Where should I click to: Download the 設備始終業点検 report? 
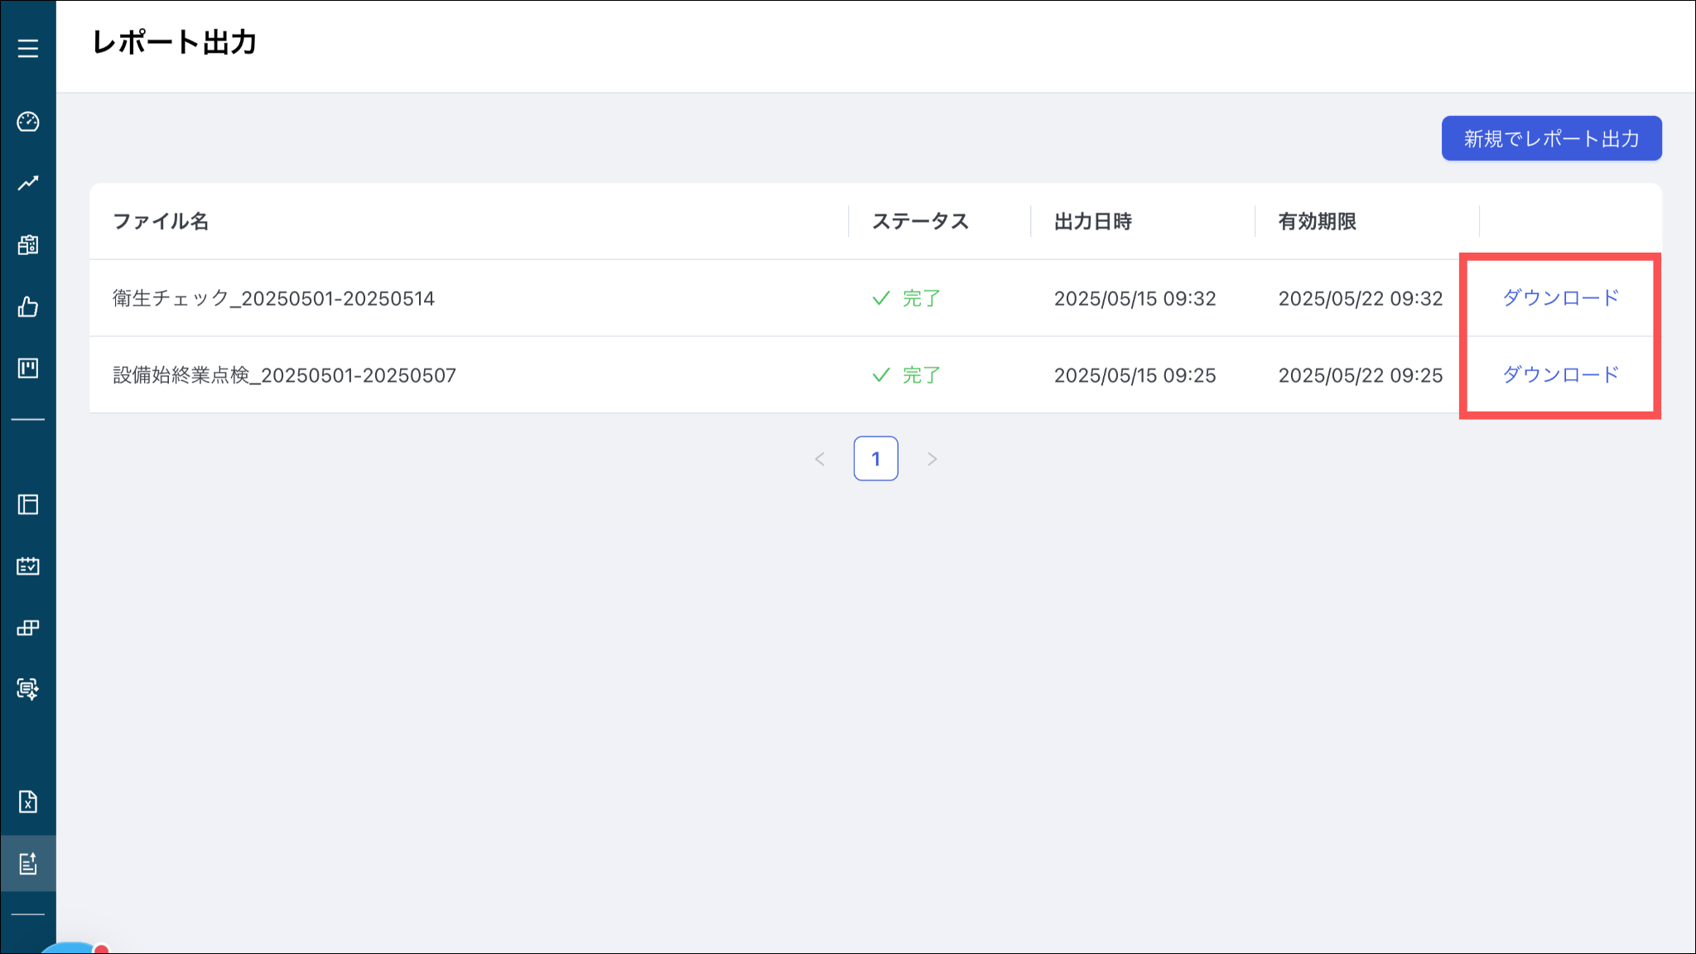point(1560,375)
